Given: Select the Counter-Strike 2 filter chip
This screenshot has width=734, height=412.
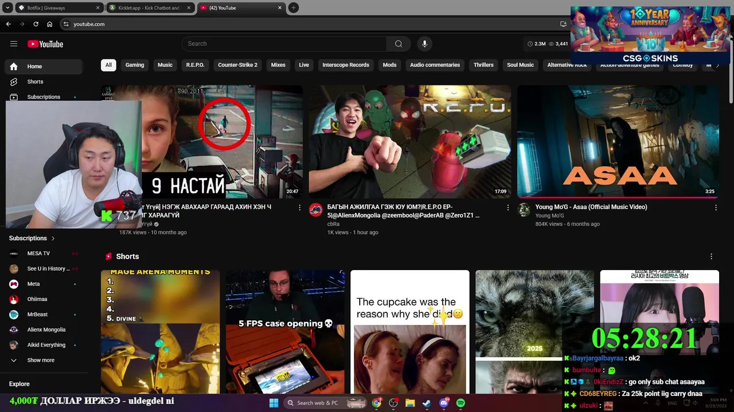Looking at the screenshot, I should point(237,65).
